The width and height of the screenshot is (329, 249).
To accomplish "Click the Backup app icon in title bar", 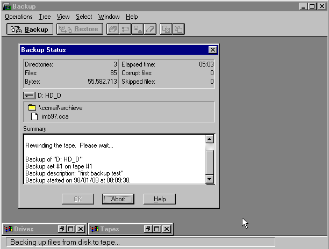I will tap(6, 6).
